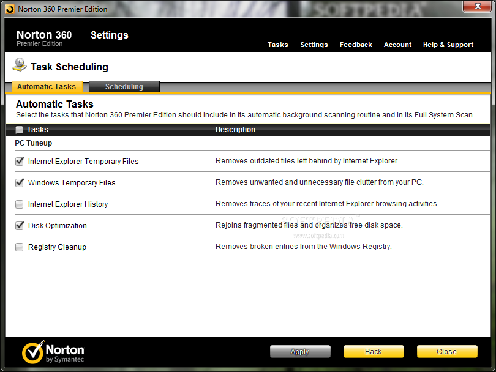Click 'Removes unwanted and unnecessary file clutter' text
496x372 pixels.
click(320, 182)
